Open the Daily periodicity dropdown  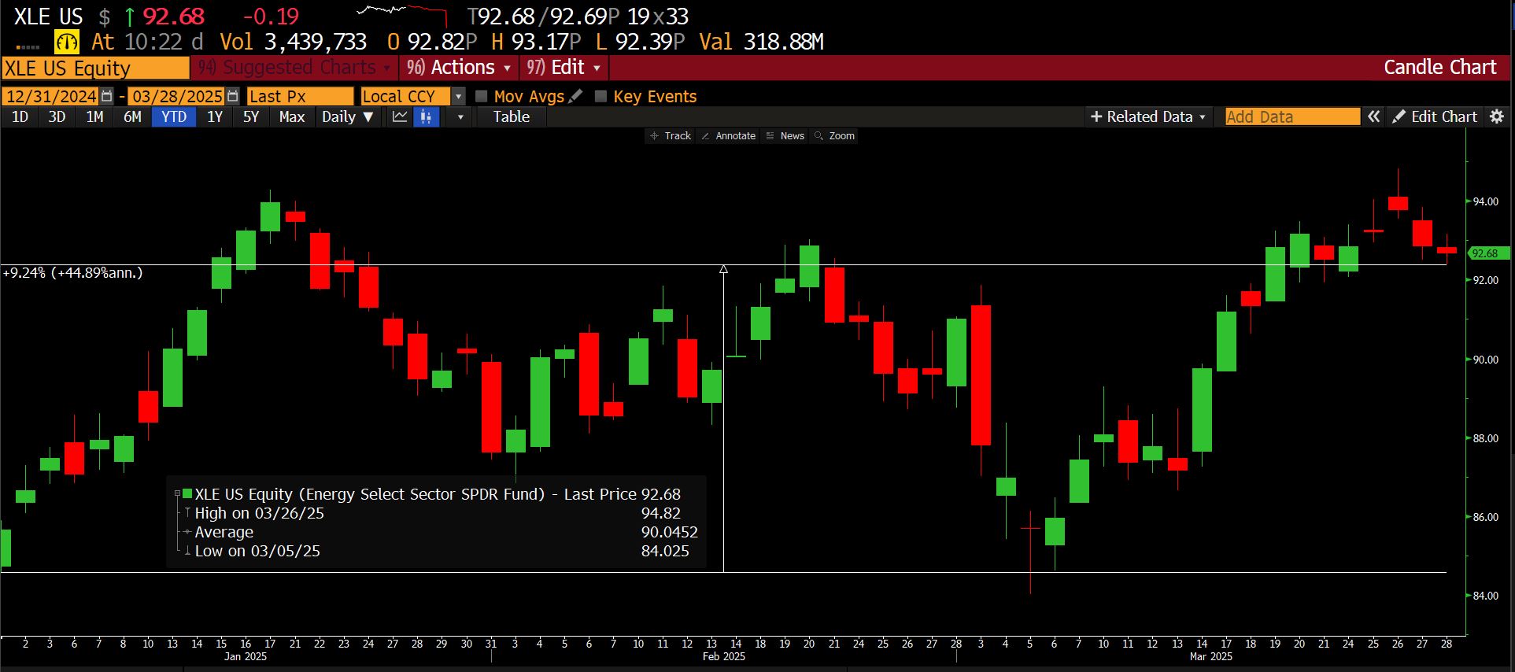click(347, 116)
